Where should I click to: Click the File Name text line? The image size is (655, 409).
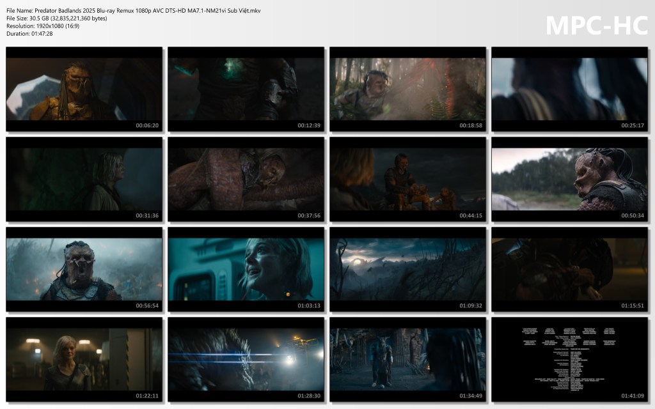pos(134,11)
